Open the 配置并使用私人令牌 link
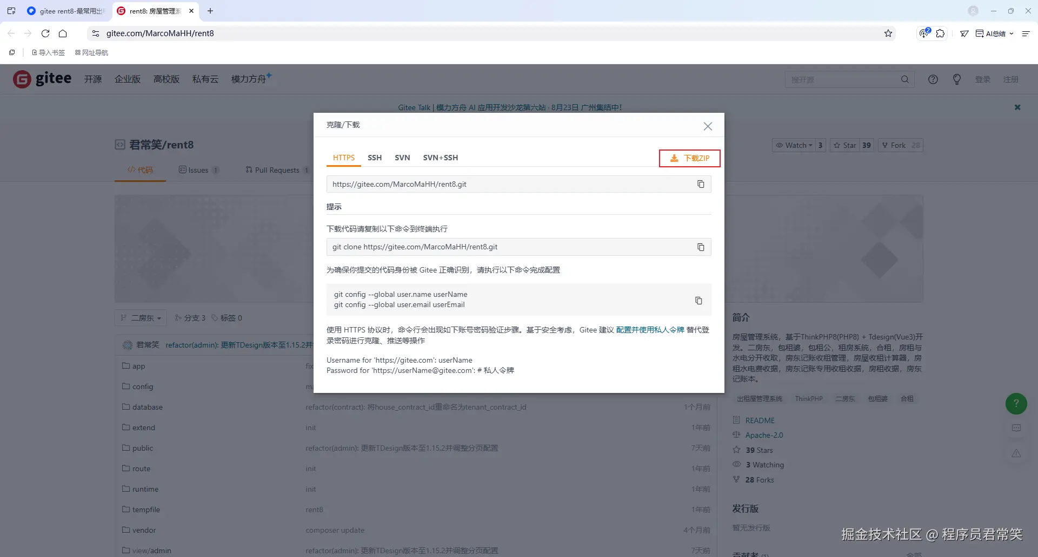Image resolution: width=1038 pixels, height=557 pixels. coord(650,330)
